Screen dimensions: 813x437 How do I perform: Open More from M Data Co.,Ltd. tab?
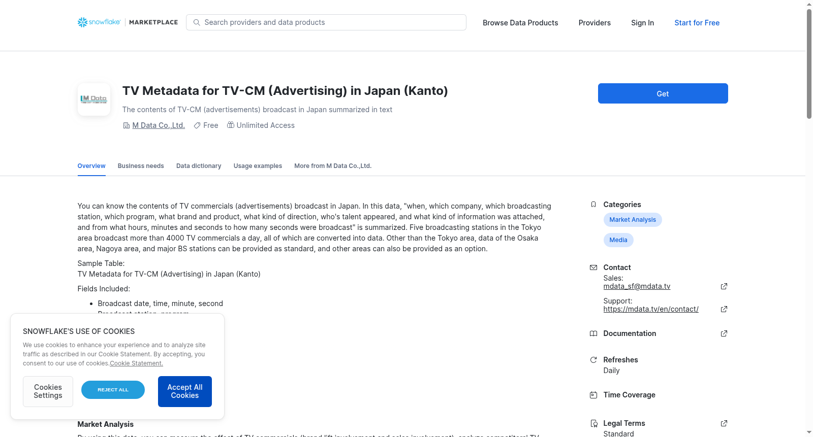coord(333,166)
